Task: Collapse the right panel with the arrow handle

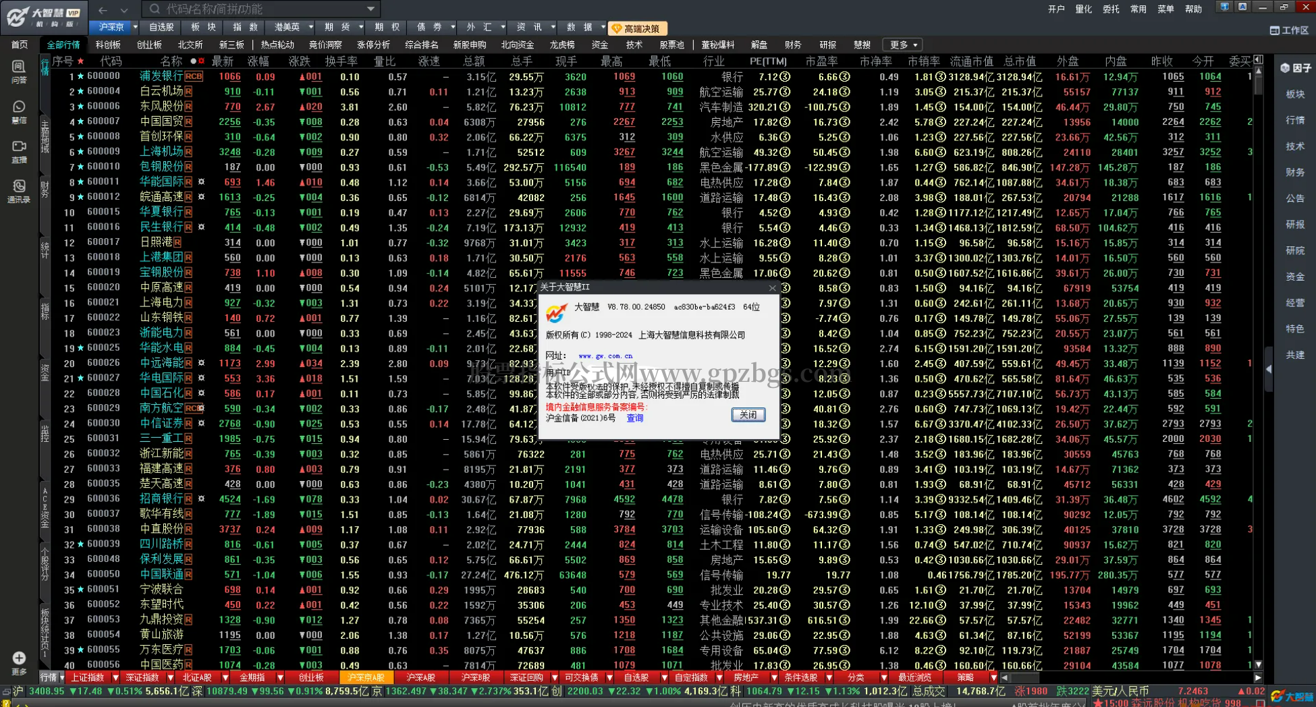Action: 1269,369
